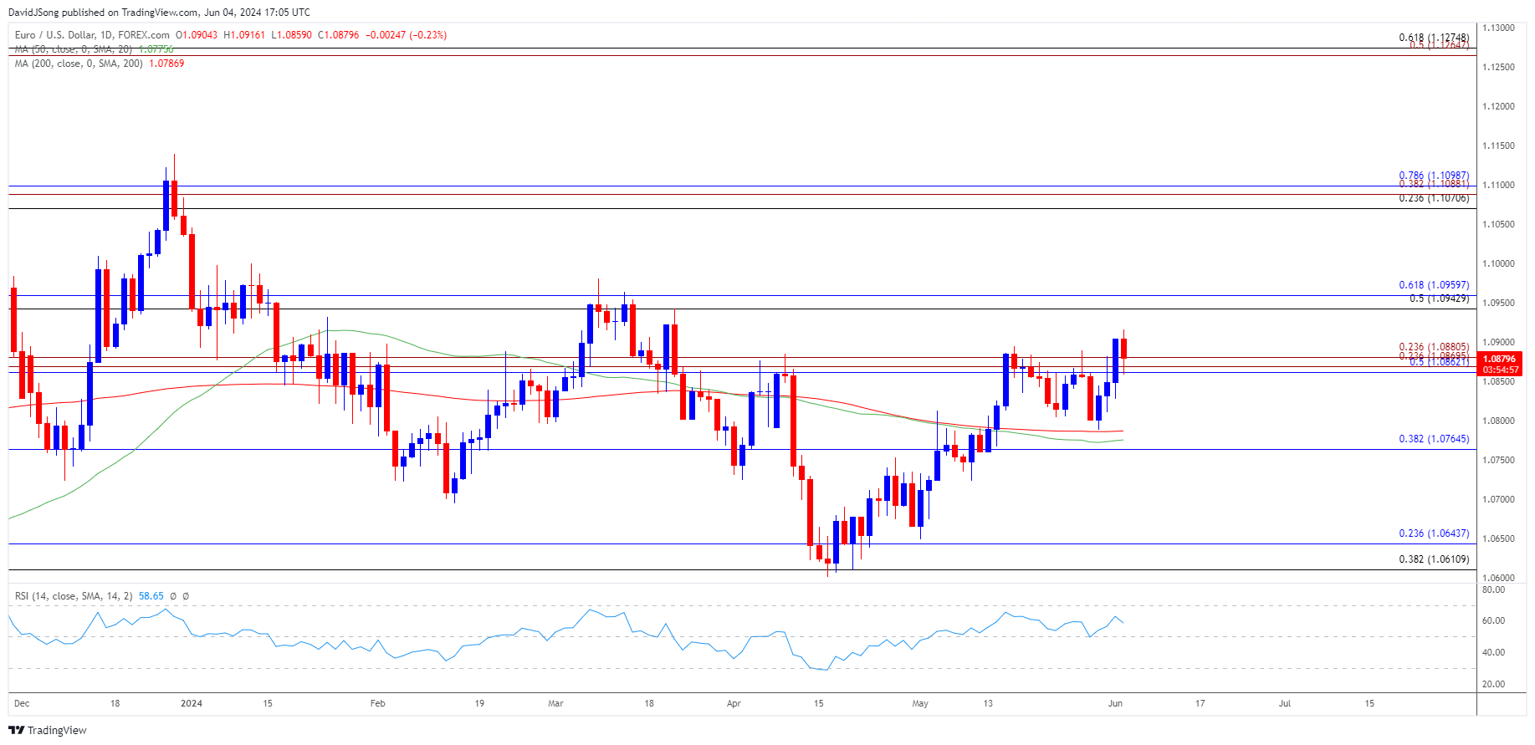1535x745 pixels.
Task: Click the 0.382 (1.07645) Fibonacci label
Action: point(1434,439)
